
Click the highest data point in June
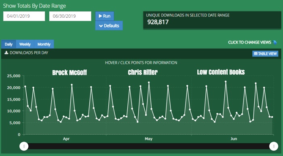click(x=226, y=81)
